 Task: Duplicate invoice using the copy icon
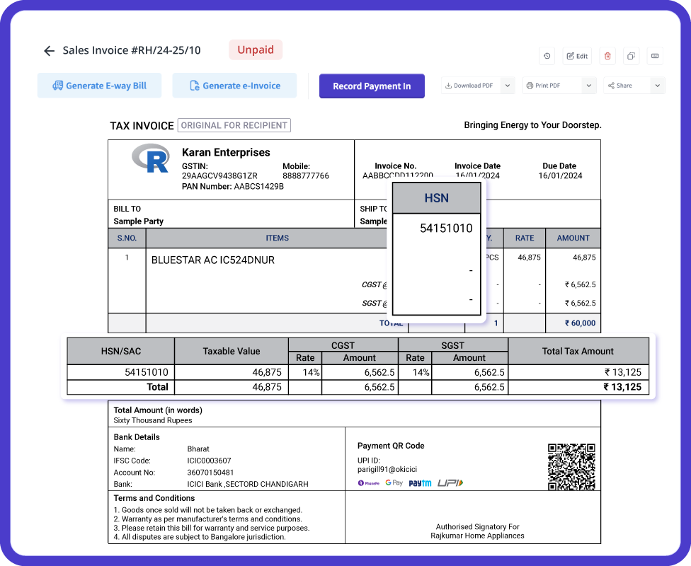[631, 56]
